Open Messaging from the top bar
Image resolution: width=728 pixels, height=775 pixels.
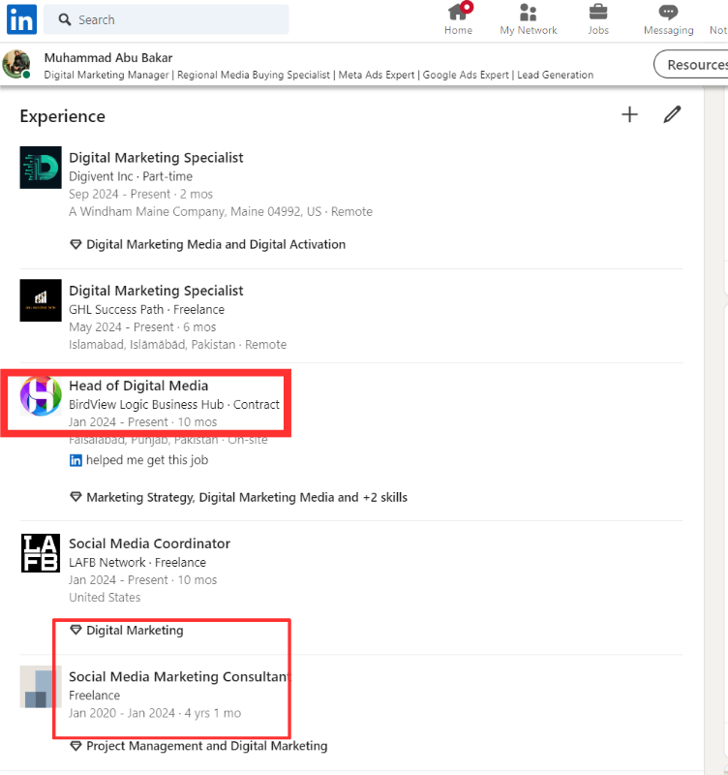point(668,19)
